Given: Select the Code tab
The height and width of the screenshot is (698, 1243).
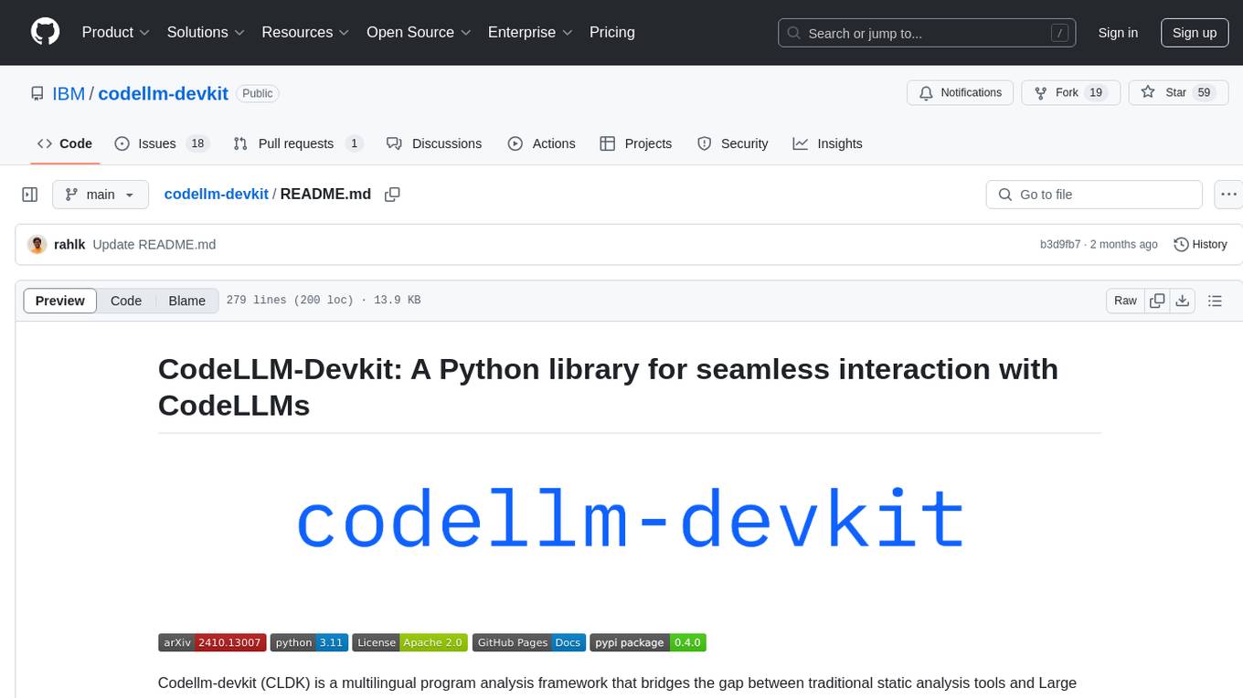Looking at the screenshot, I should [x=64, y=143].
